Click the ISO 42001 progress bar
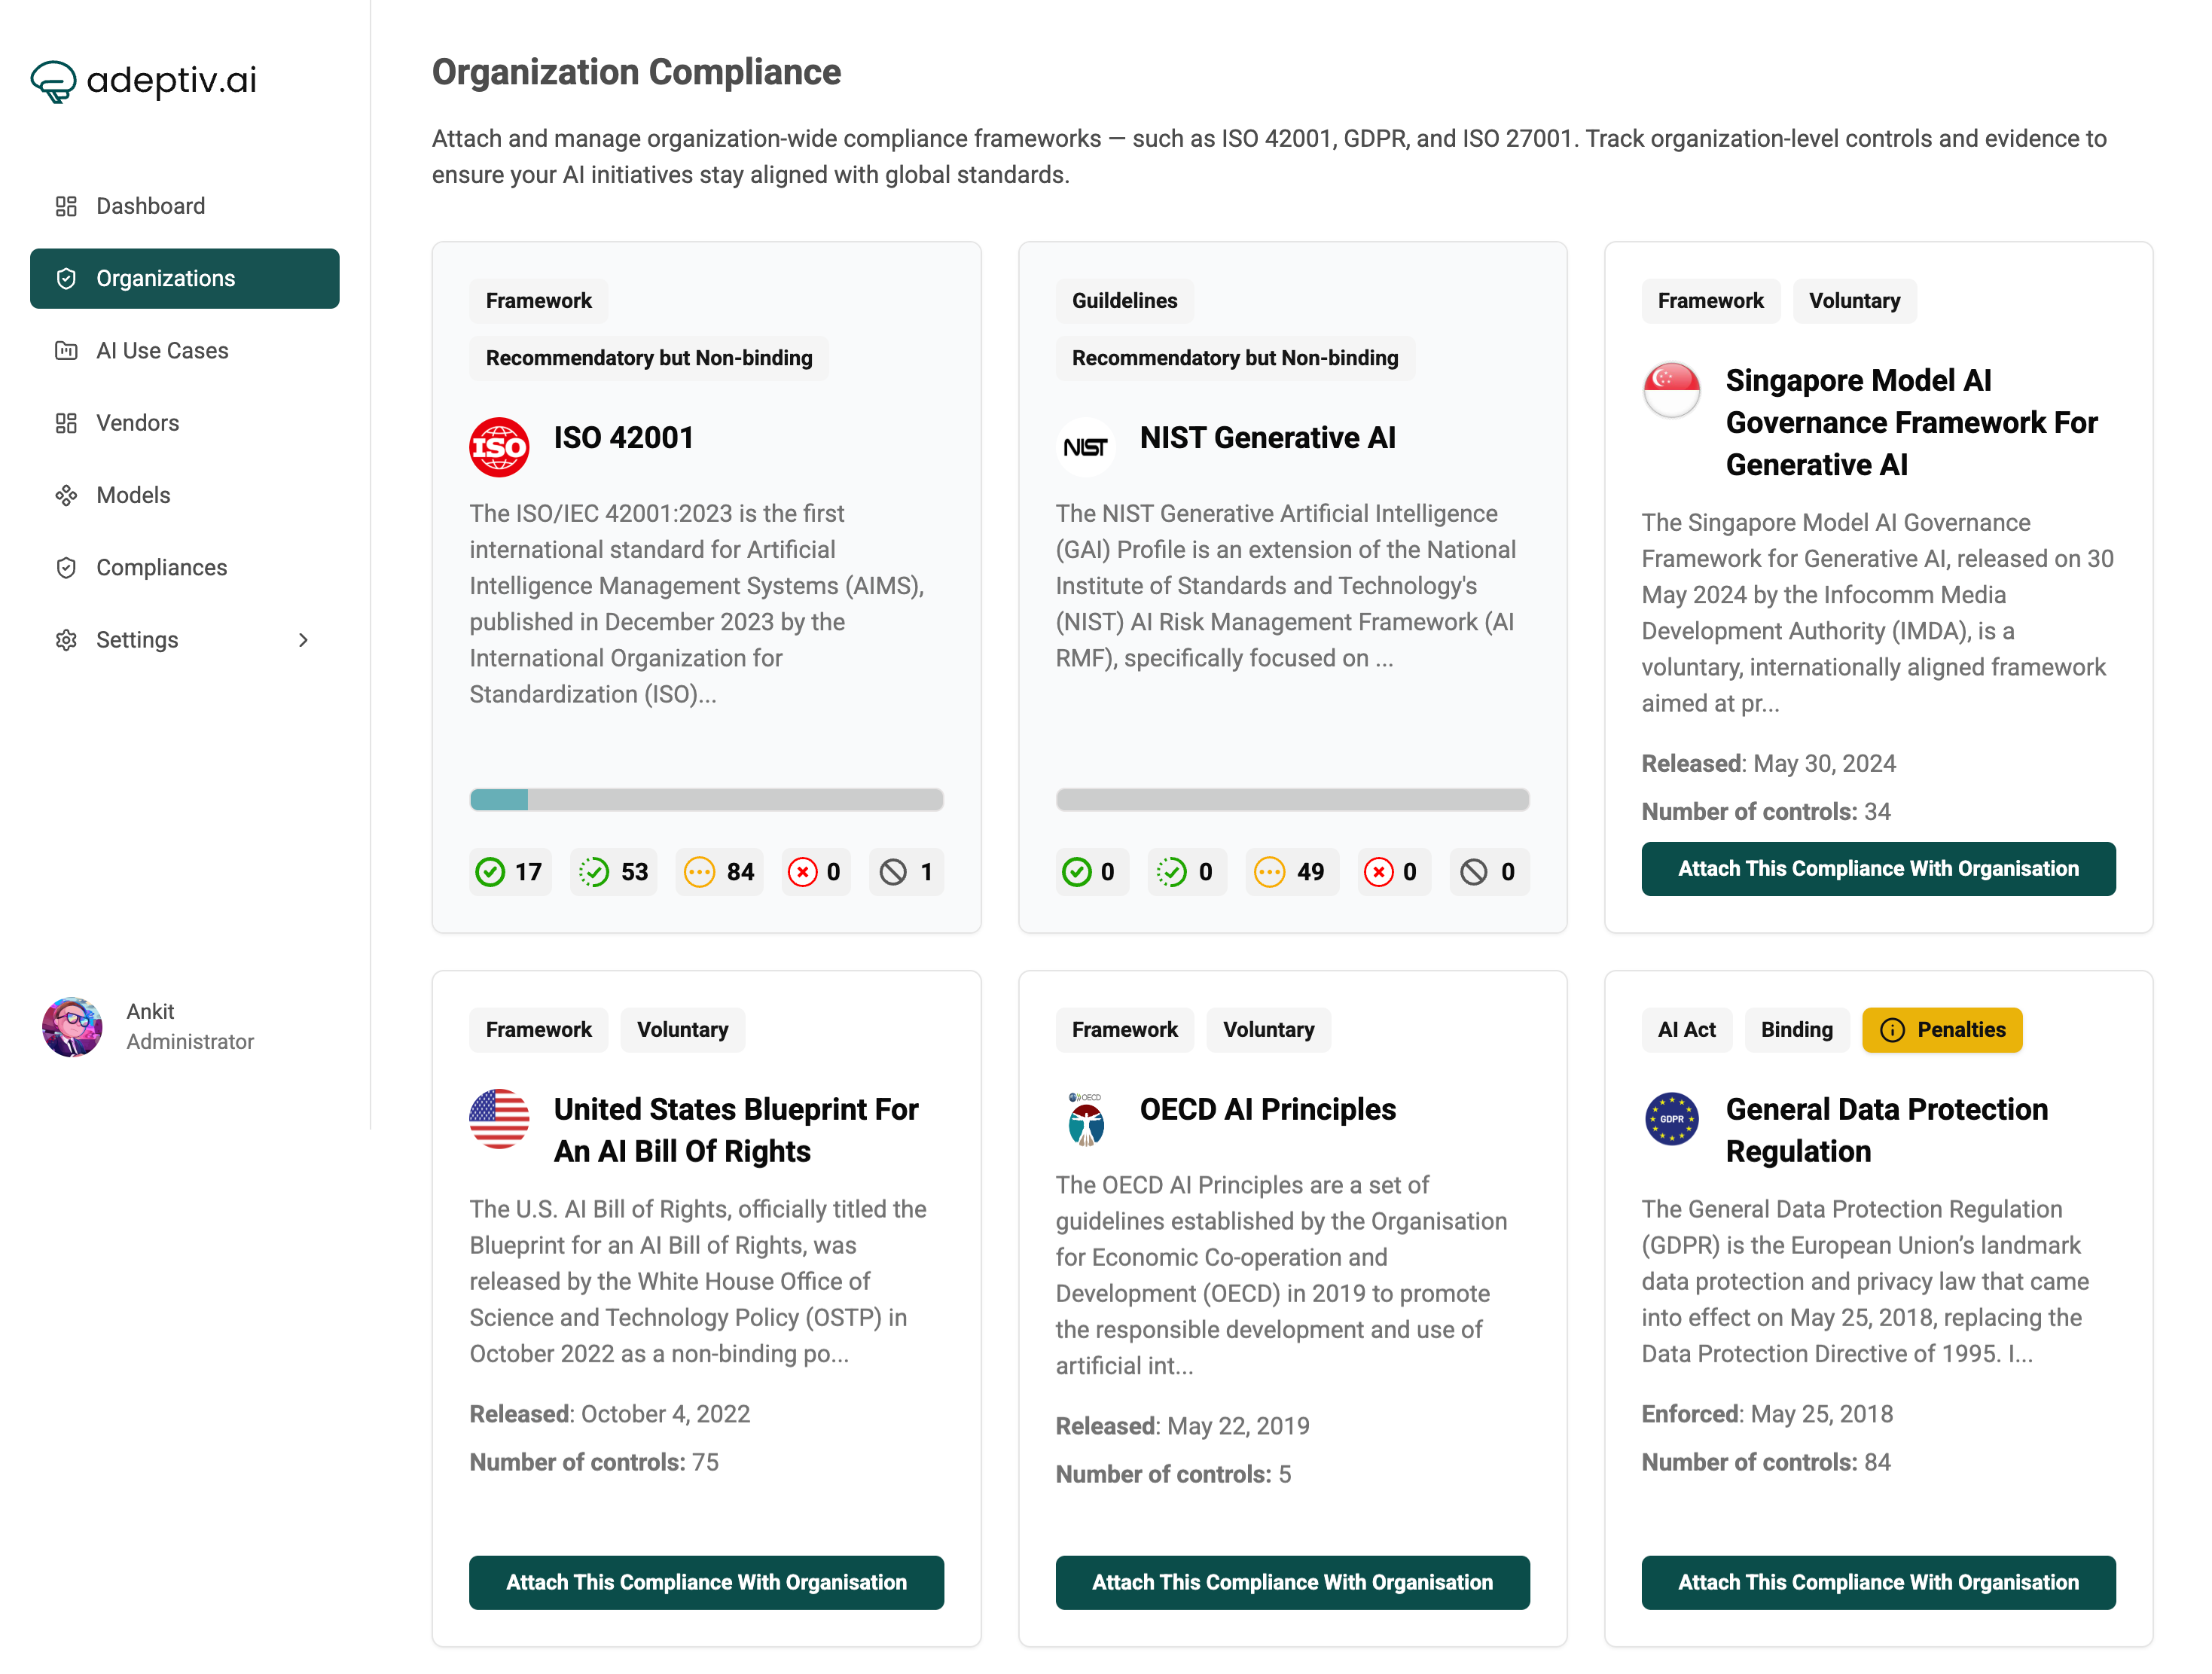2212x1674 pixels. pos(706,799)
